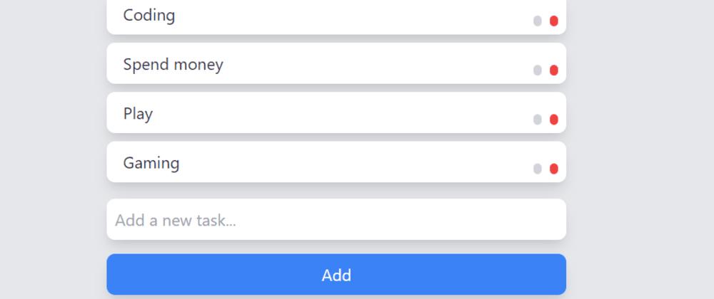Click the new task placeholder text

pos(176,221)
